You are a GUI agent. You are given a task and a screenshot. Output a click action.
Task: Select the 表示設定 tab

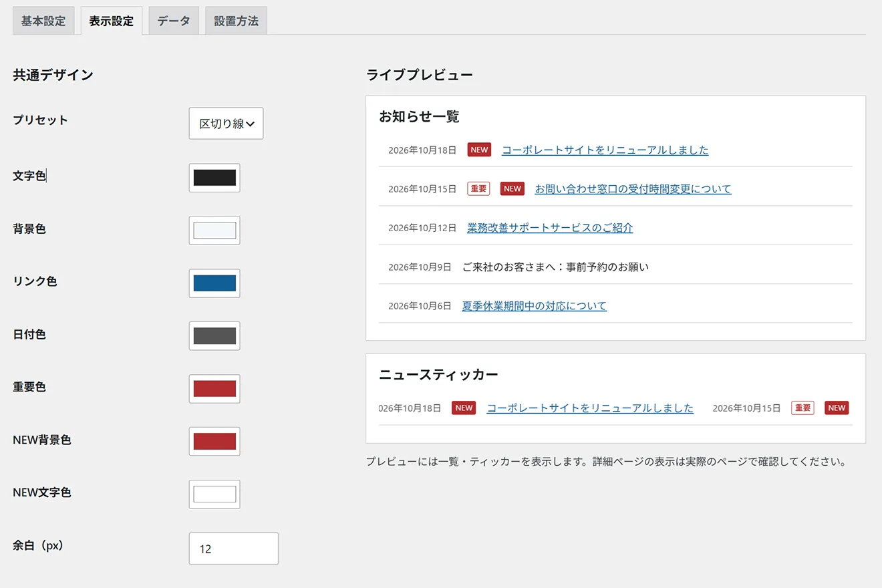pos(112,21)
